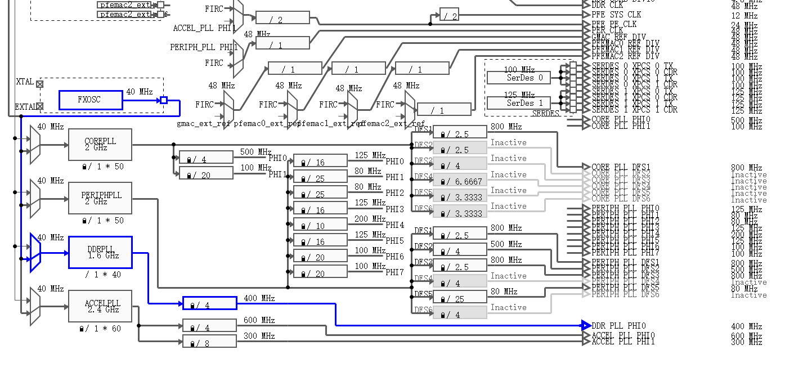Select the / 8 divider outputting 300 MHz
Viewport: 785px width, 390px height.
point(209,341)
